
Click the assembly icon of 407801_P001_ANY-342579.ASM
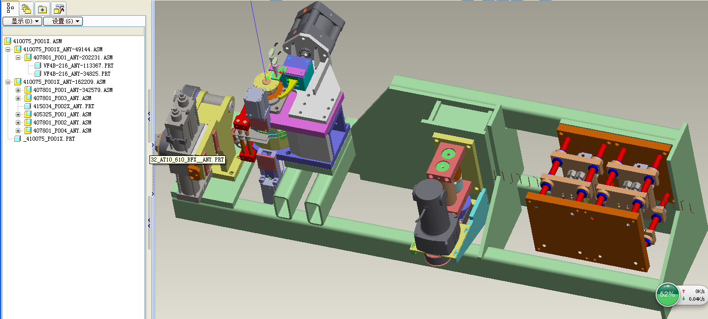click(x=27, y=90)
